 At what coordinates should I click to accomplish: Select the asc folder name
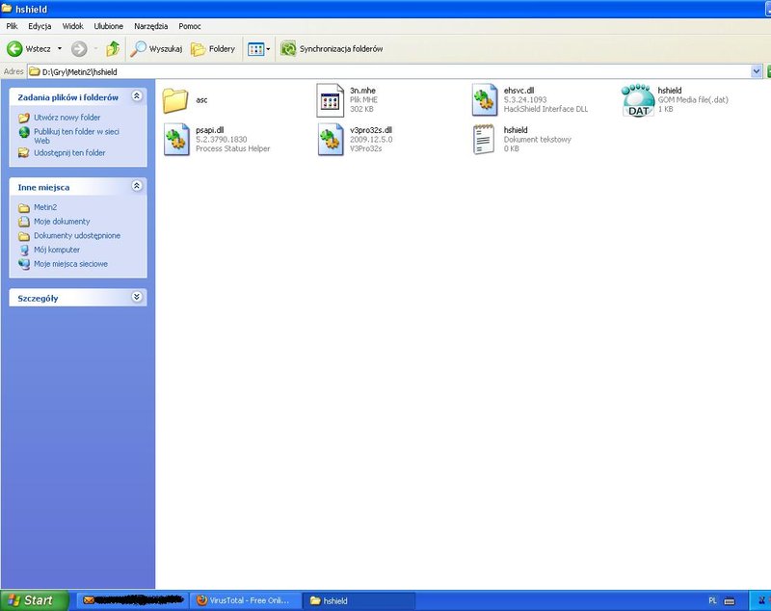point(201,100)
